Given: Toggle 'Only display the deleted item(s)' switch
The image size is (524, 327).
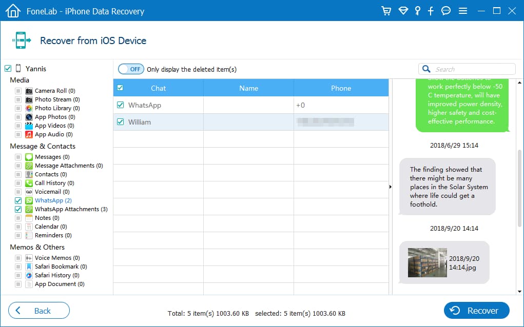Looking at the screenshot, I should tap(131, 69).
